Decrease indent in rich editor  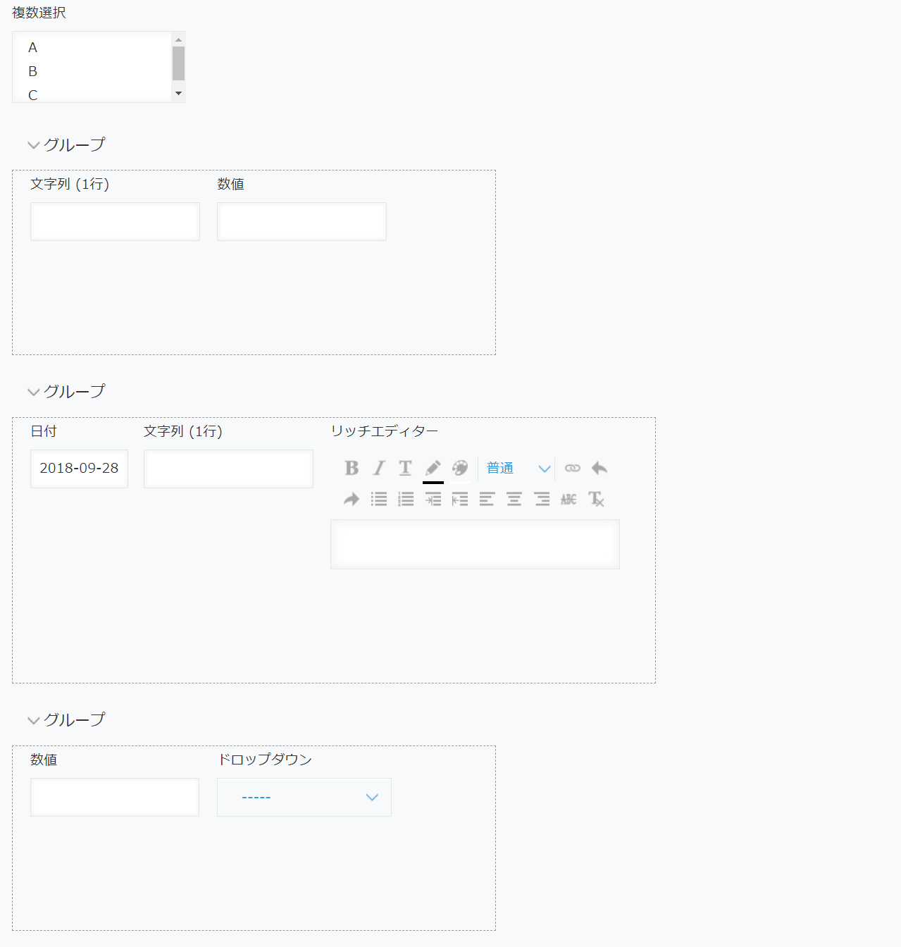460,500
